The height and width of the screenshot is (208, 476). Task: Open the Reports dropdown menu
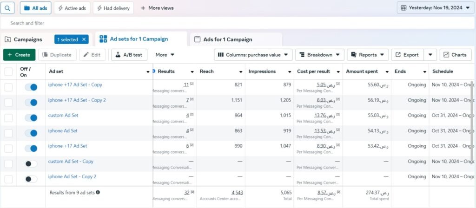[367, 55]
